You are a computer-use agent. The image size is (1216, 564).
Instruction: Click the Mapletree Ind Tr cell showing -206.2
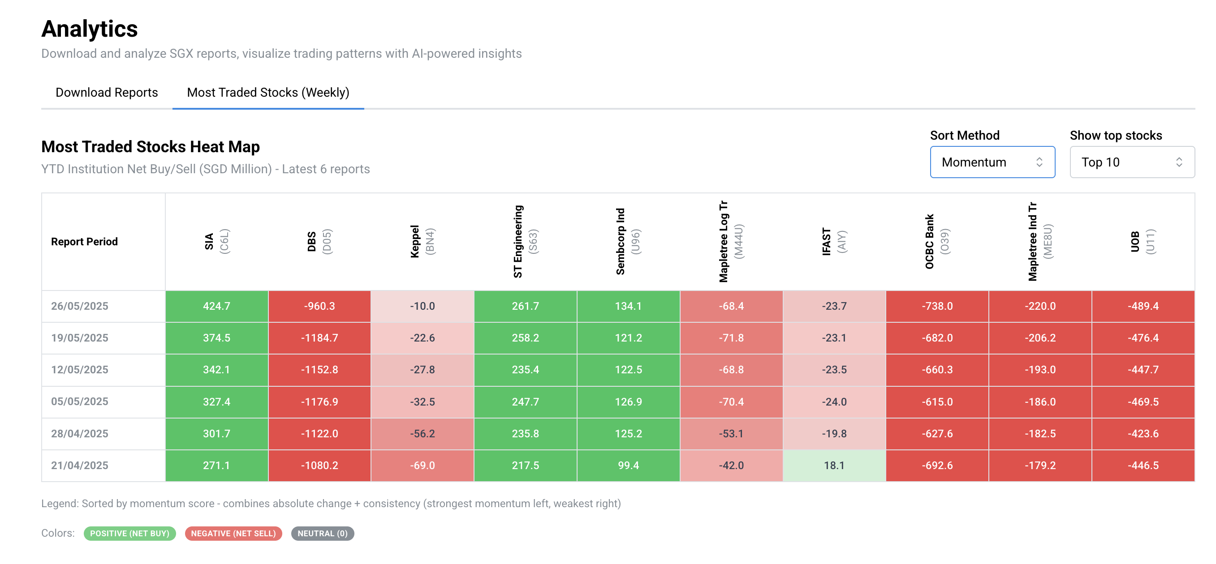(x=1040, y=338)
